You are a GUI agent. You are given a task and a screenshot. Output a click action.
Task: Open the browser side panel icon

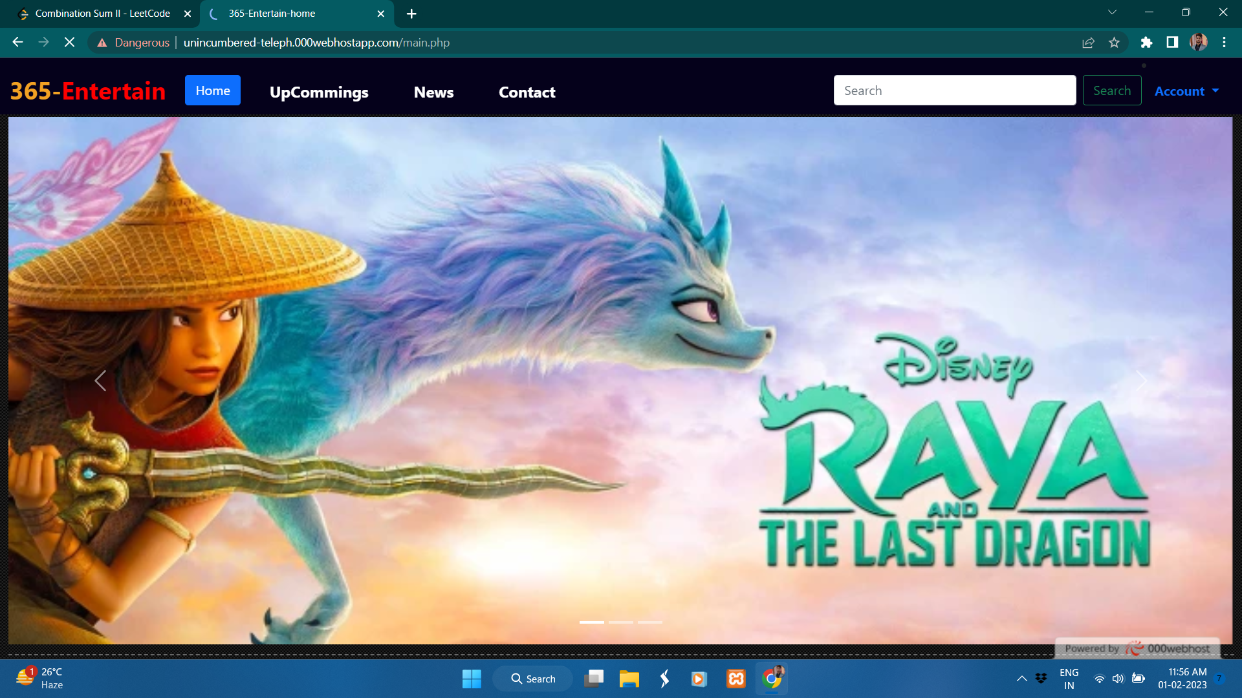point(1172,42)
